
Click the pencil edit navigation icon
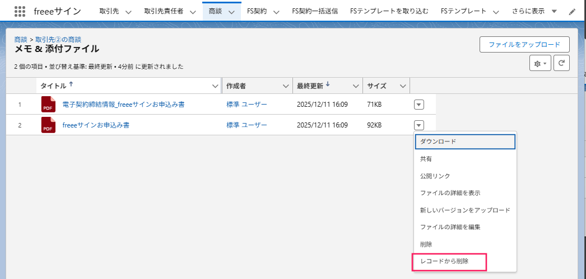[x=572, y=12]
